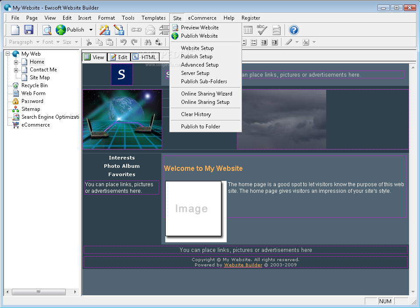Click the sidebar horizontal scrollbar thumb

(x=39, y=292)
